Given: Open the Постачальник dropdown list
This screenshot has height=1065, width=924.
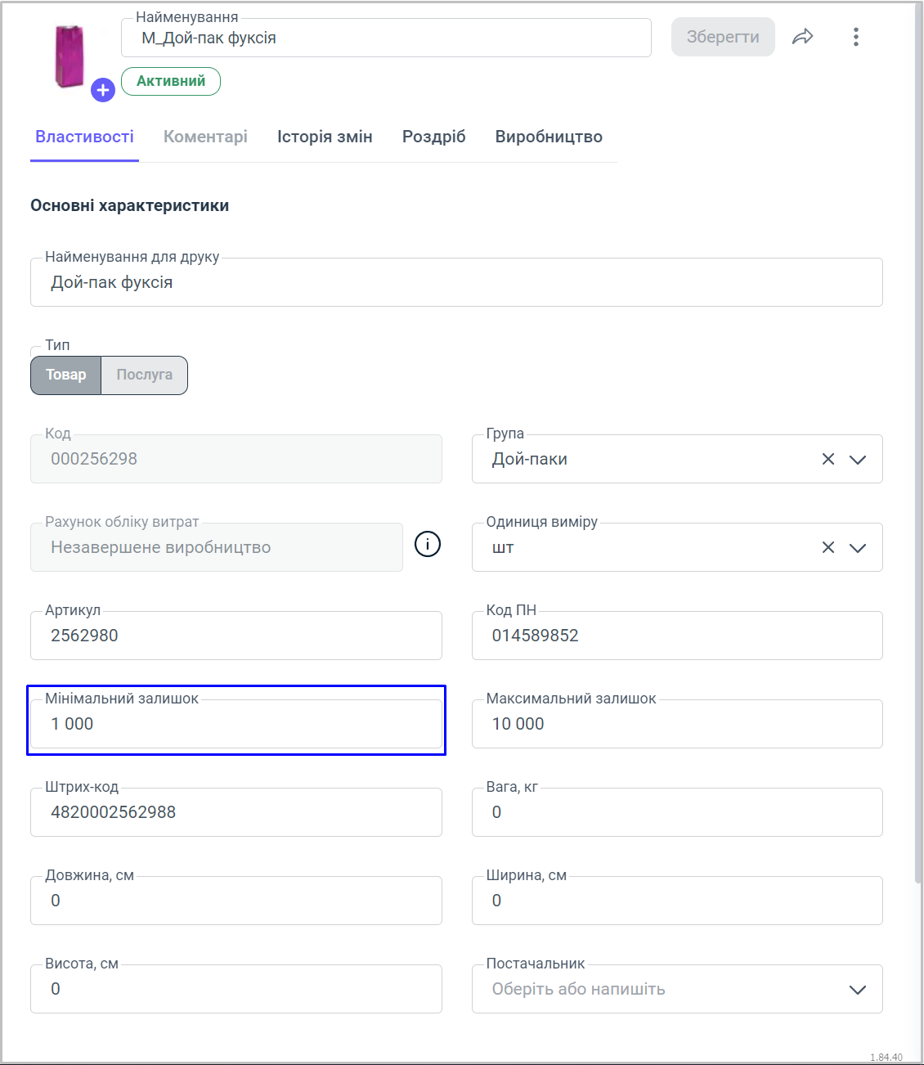Looking at the screenshot, I should 858,990.
